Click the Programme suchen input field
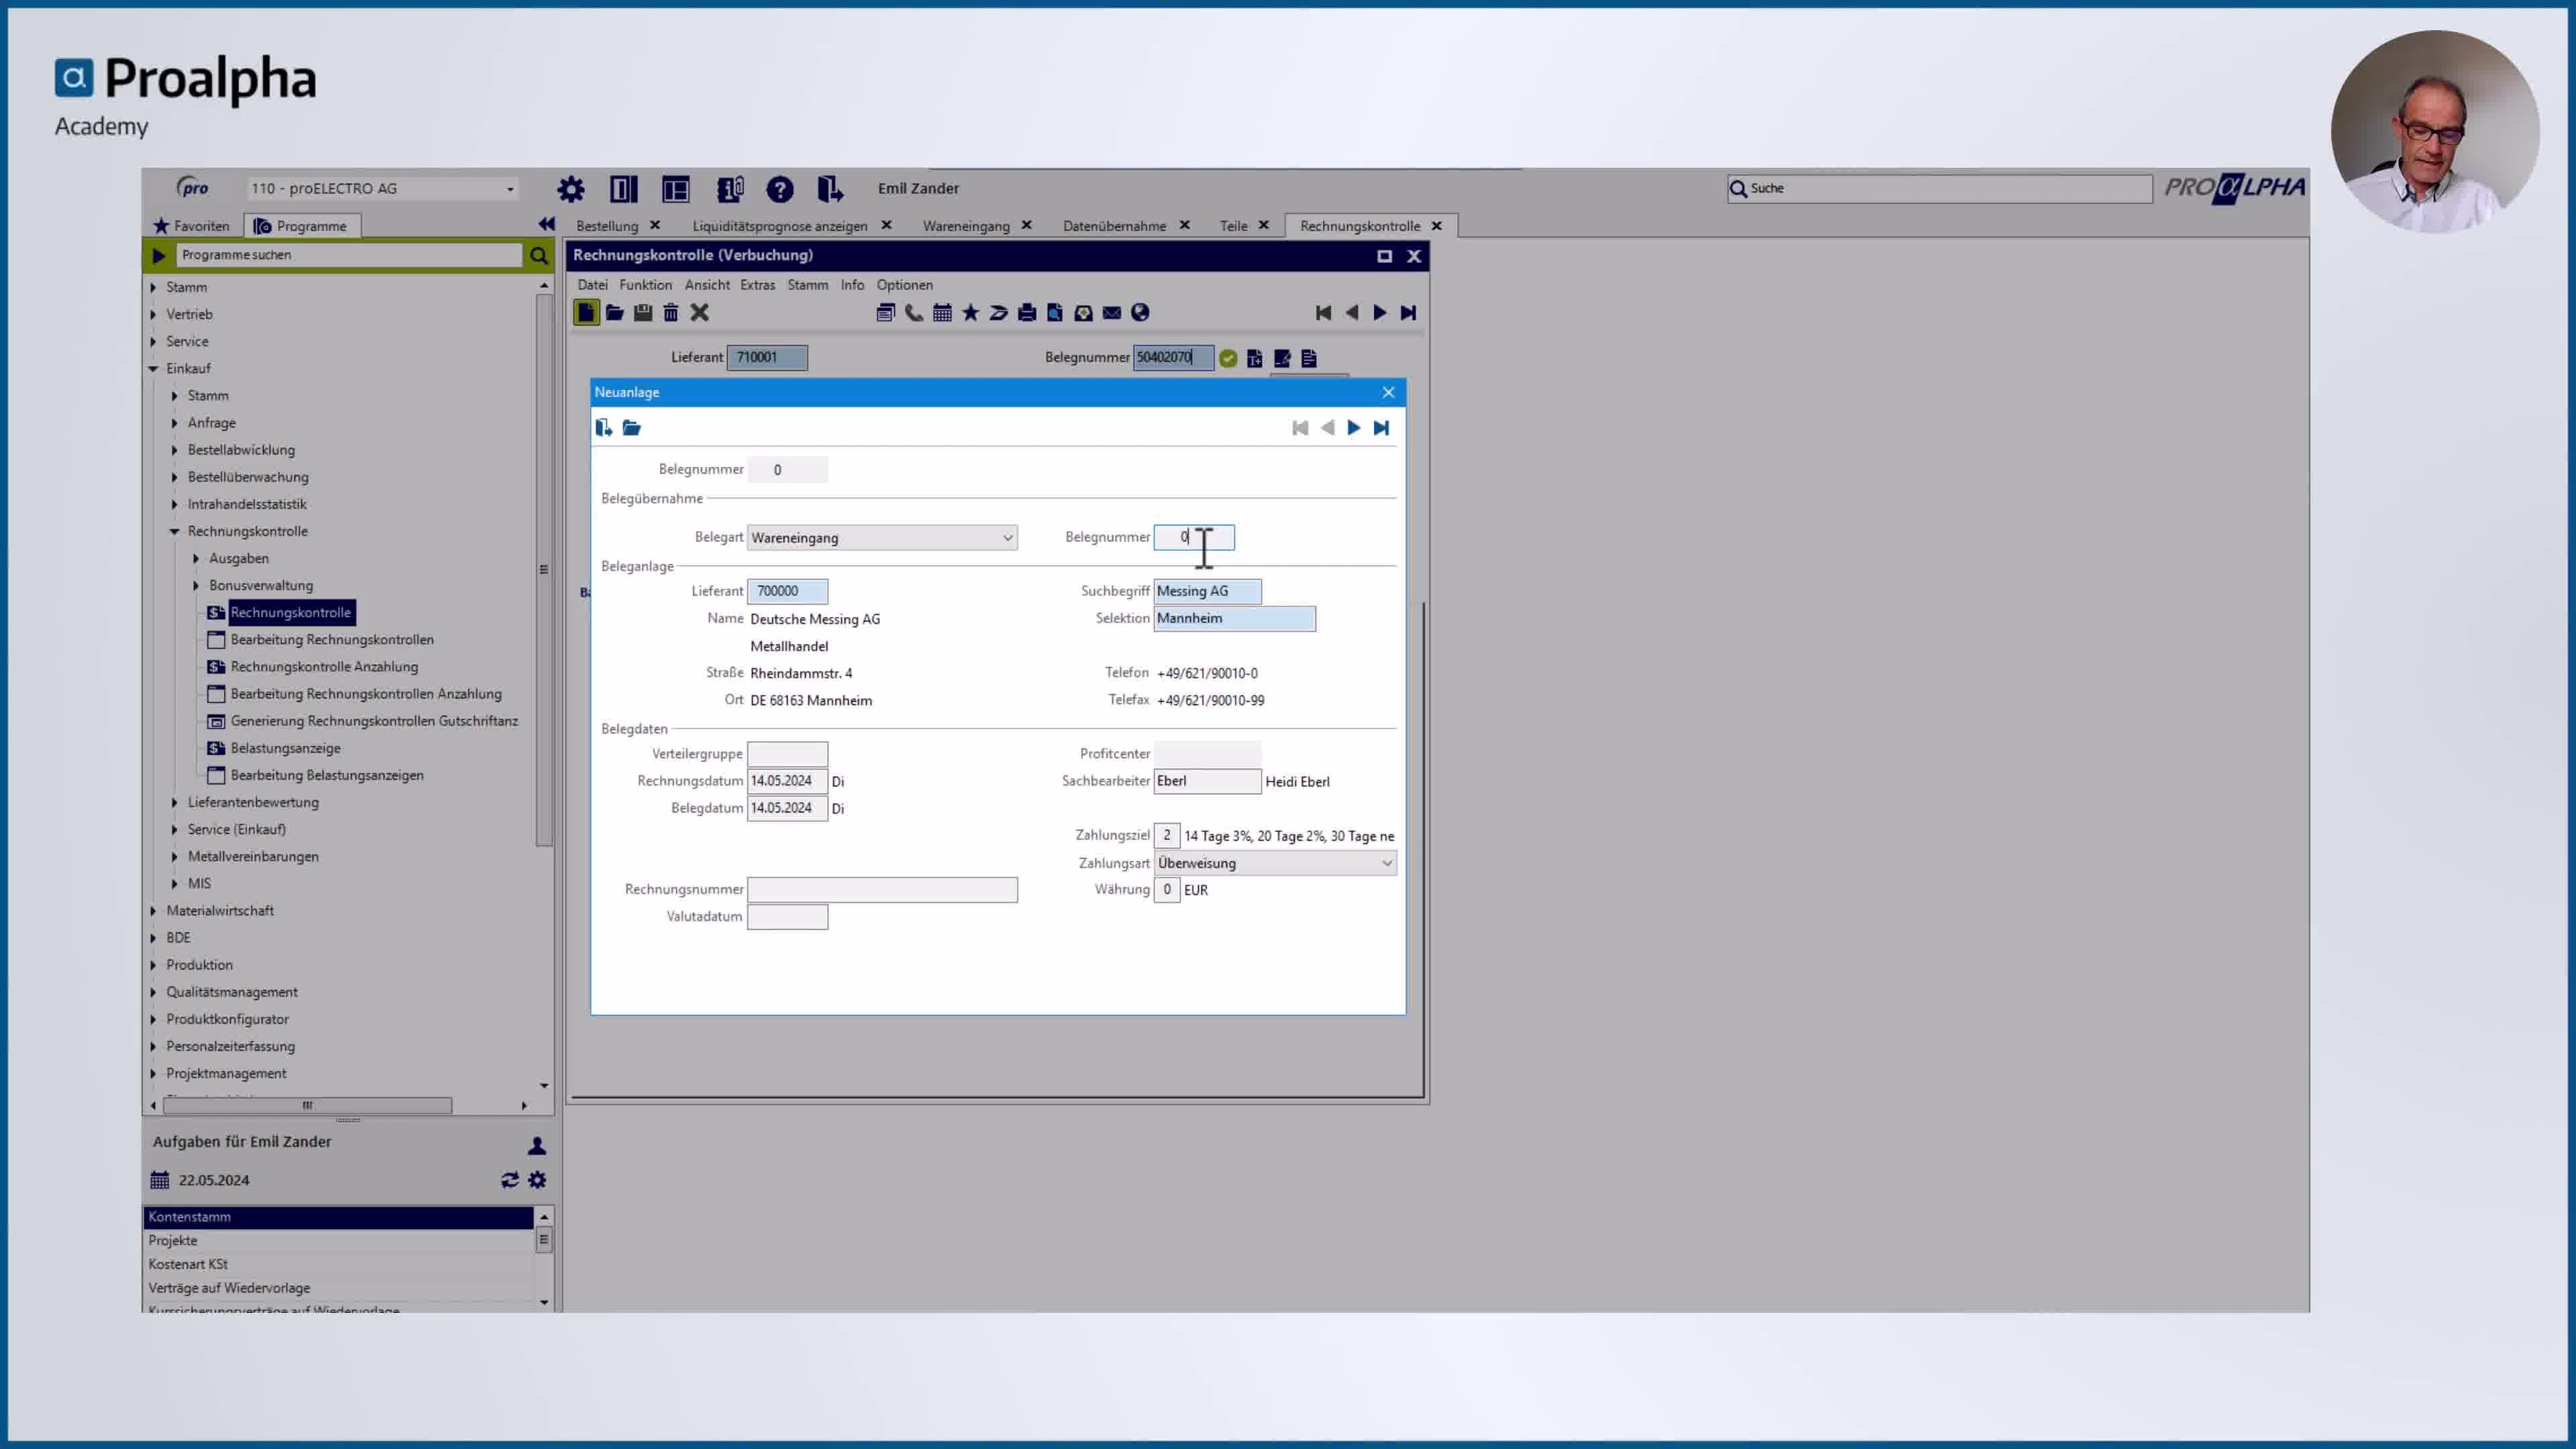2576x1449 pixels. [x=349, y=255]
